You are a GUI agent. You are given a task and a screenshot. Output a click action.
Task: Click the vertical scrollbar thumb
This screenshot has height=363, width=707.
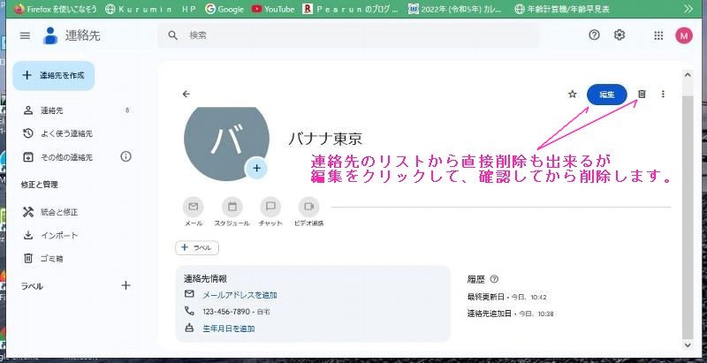[x=688, y=216]
